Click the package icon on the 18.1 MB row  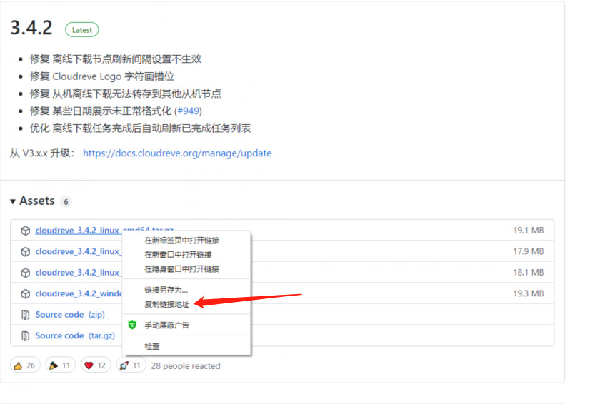(x=25, y=273)
